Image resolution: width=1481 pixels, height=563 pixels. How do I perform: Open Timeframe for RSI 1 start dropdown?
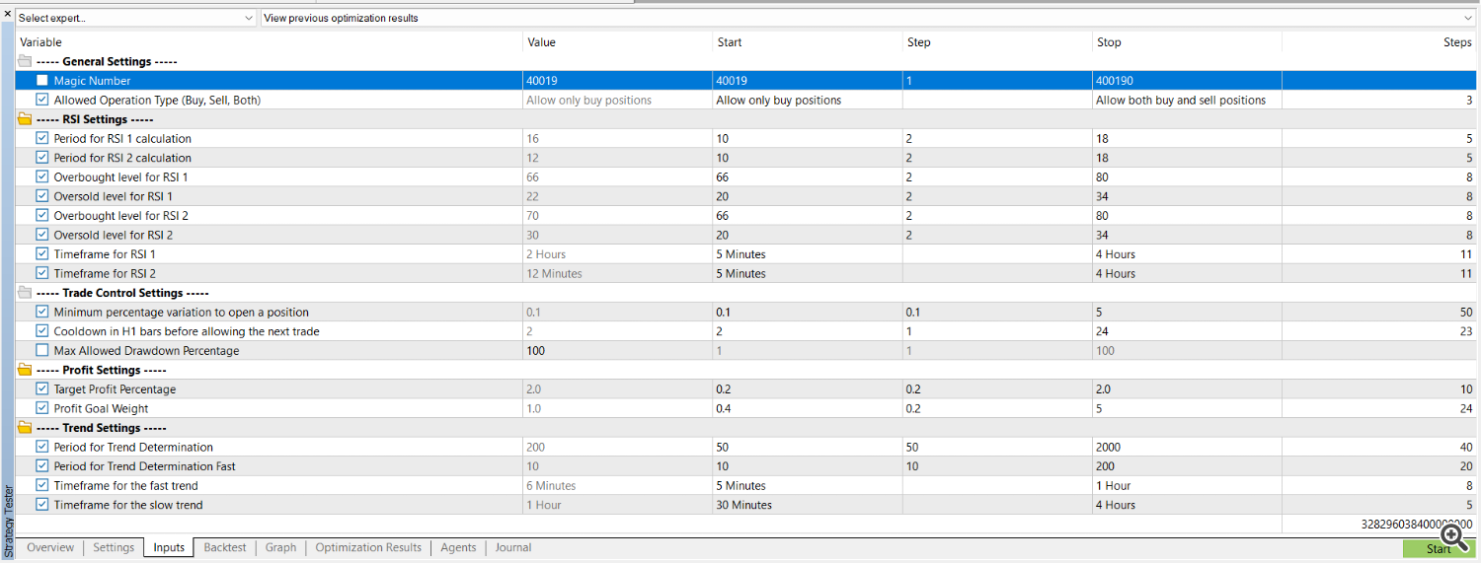(807, 254)
